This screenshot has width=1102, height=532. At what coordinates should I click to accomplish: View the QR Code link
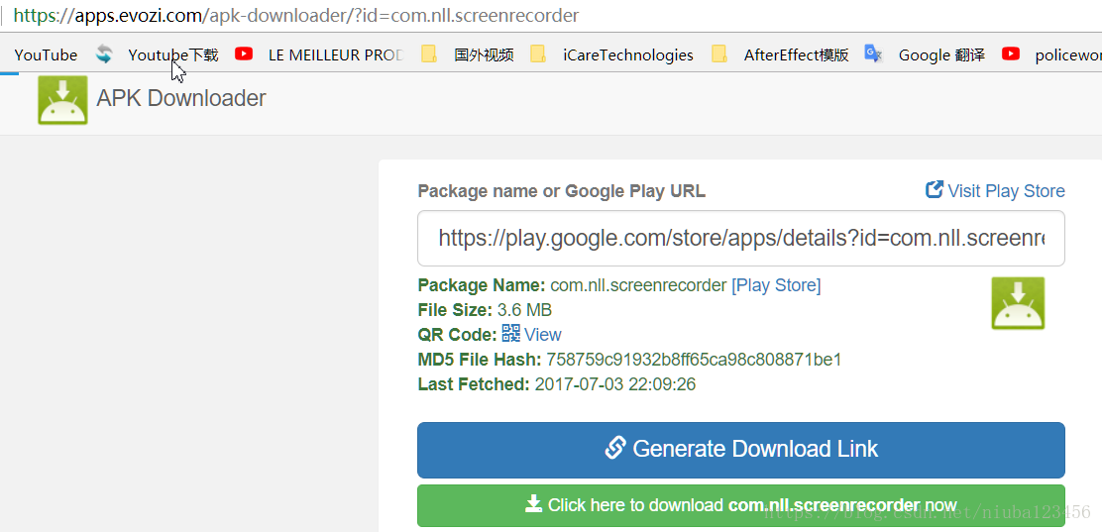click(x=542, y=335)
